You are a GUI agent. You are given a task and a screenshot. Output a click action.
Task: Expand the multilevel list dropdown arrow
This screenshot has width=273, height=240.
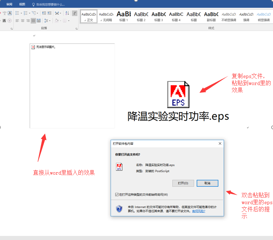(37, 13)
